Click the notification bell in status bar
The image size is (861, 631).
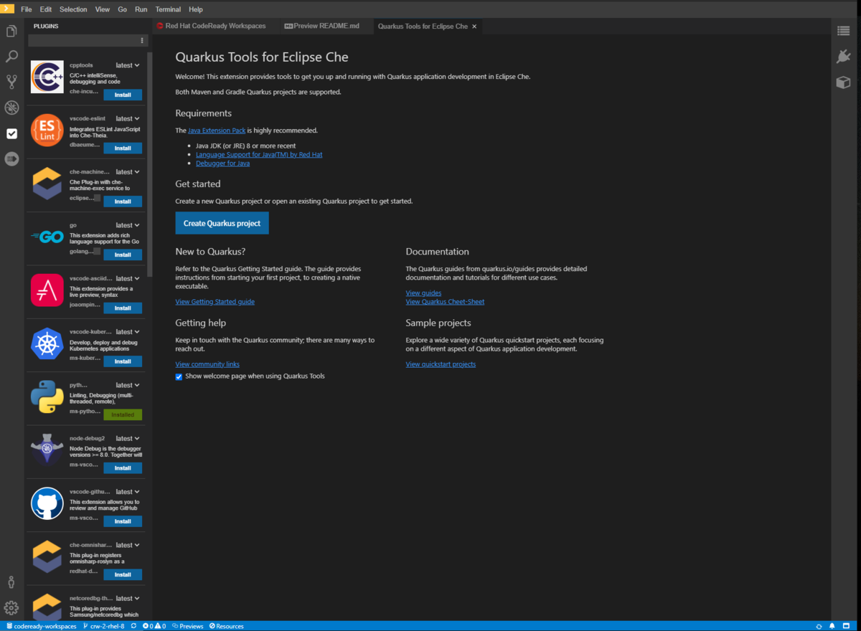coord(832,626)
